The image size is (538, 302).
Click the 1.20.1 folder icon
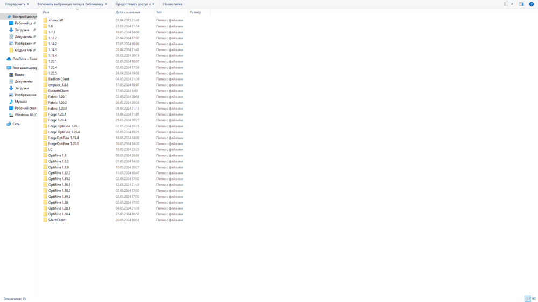tap(45, 61)
